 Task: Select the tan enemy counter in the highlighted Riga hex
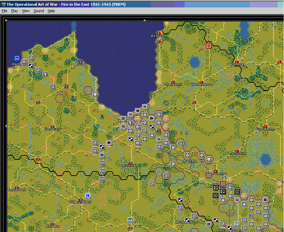click(138, 119)
